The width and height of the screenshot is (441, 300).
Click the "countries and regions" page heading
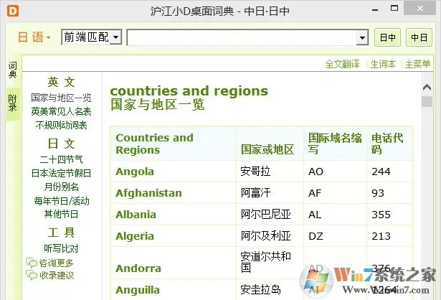click(189, 91)
